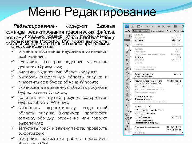Open the Arrange Documents dropdown arrow
Viewport: 192px width, 144px height.
(x=179, y=26)
